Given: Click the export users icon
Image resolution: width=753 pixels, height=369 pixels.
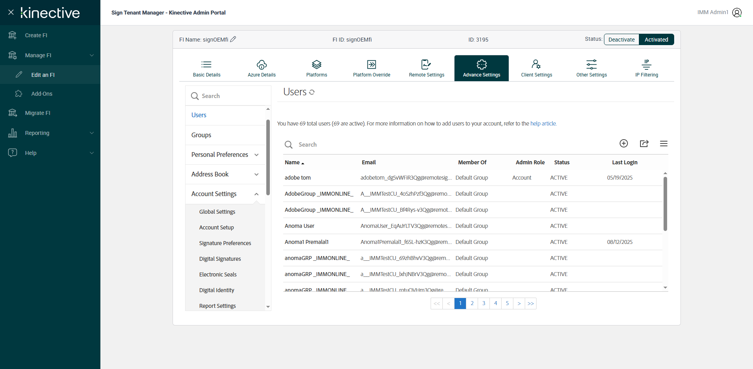Looking at the screenshot, I should click(644, 144).
